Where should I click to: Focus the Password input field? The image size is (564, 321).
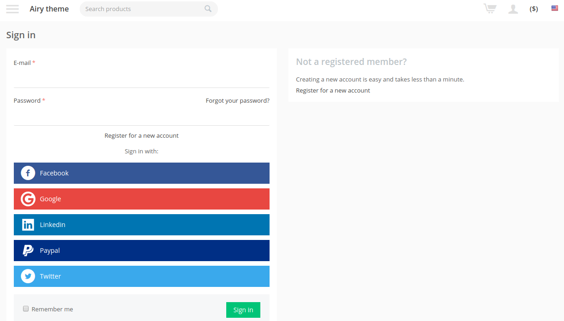coord(141,116)
